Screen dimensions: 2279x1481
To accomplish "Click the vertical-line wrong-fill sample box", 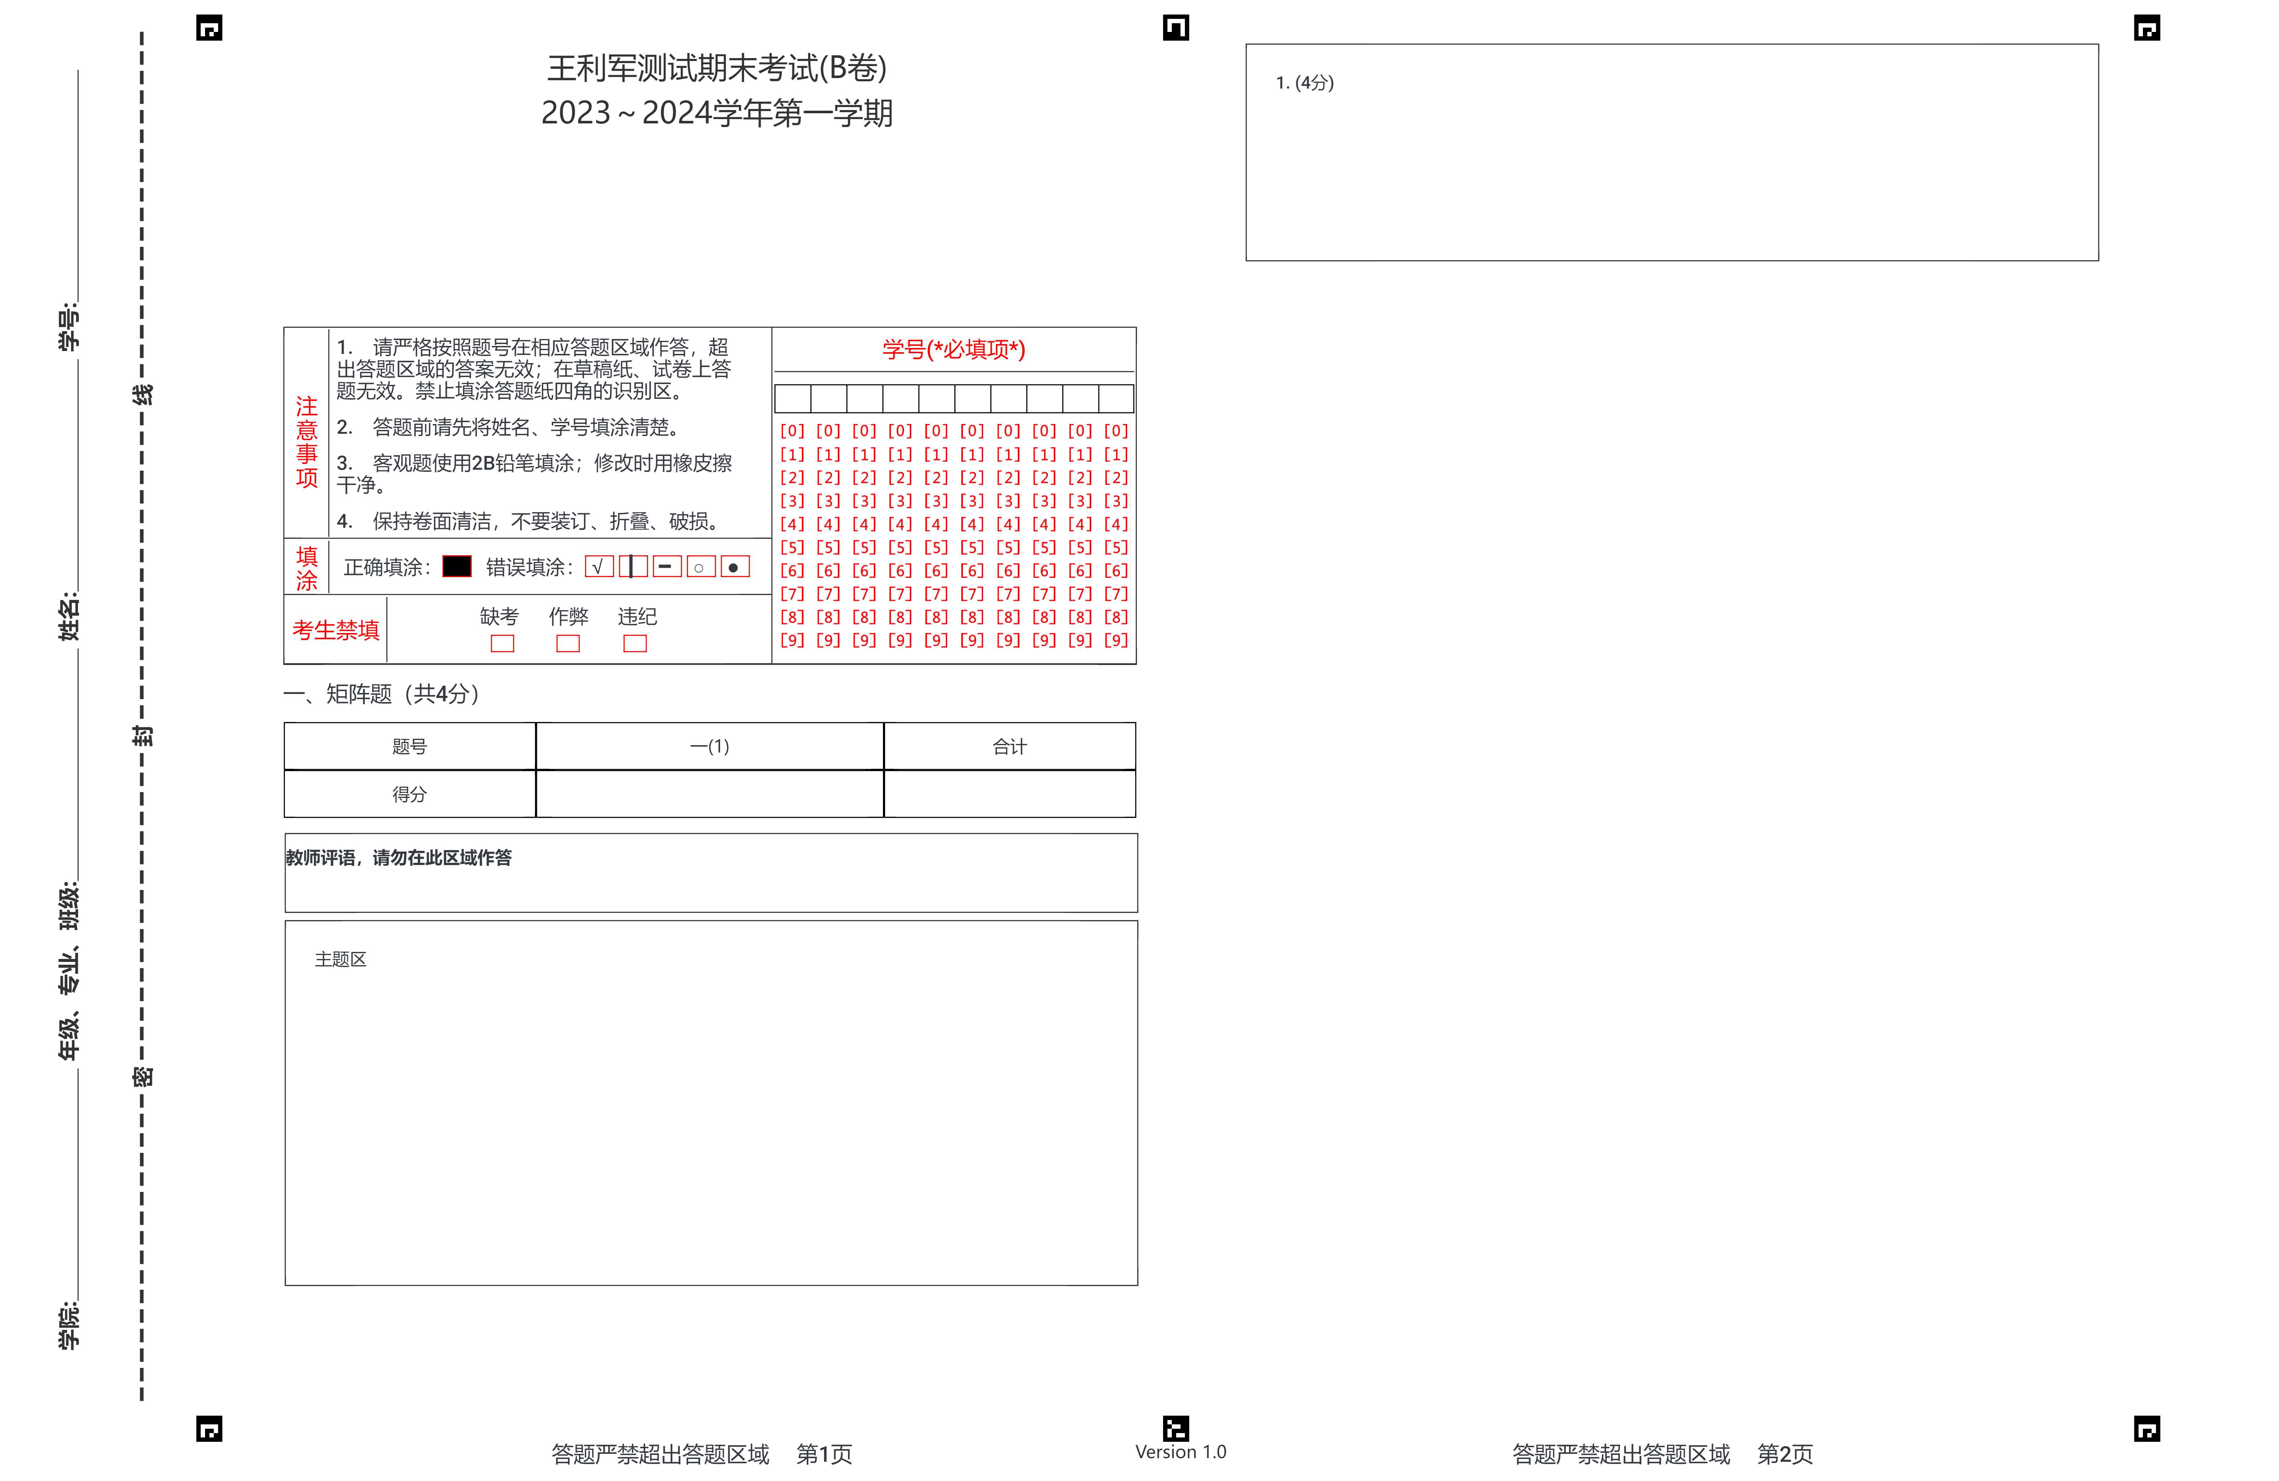I will point(633,567).
